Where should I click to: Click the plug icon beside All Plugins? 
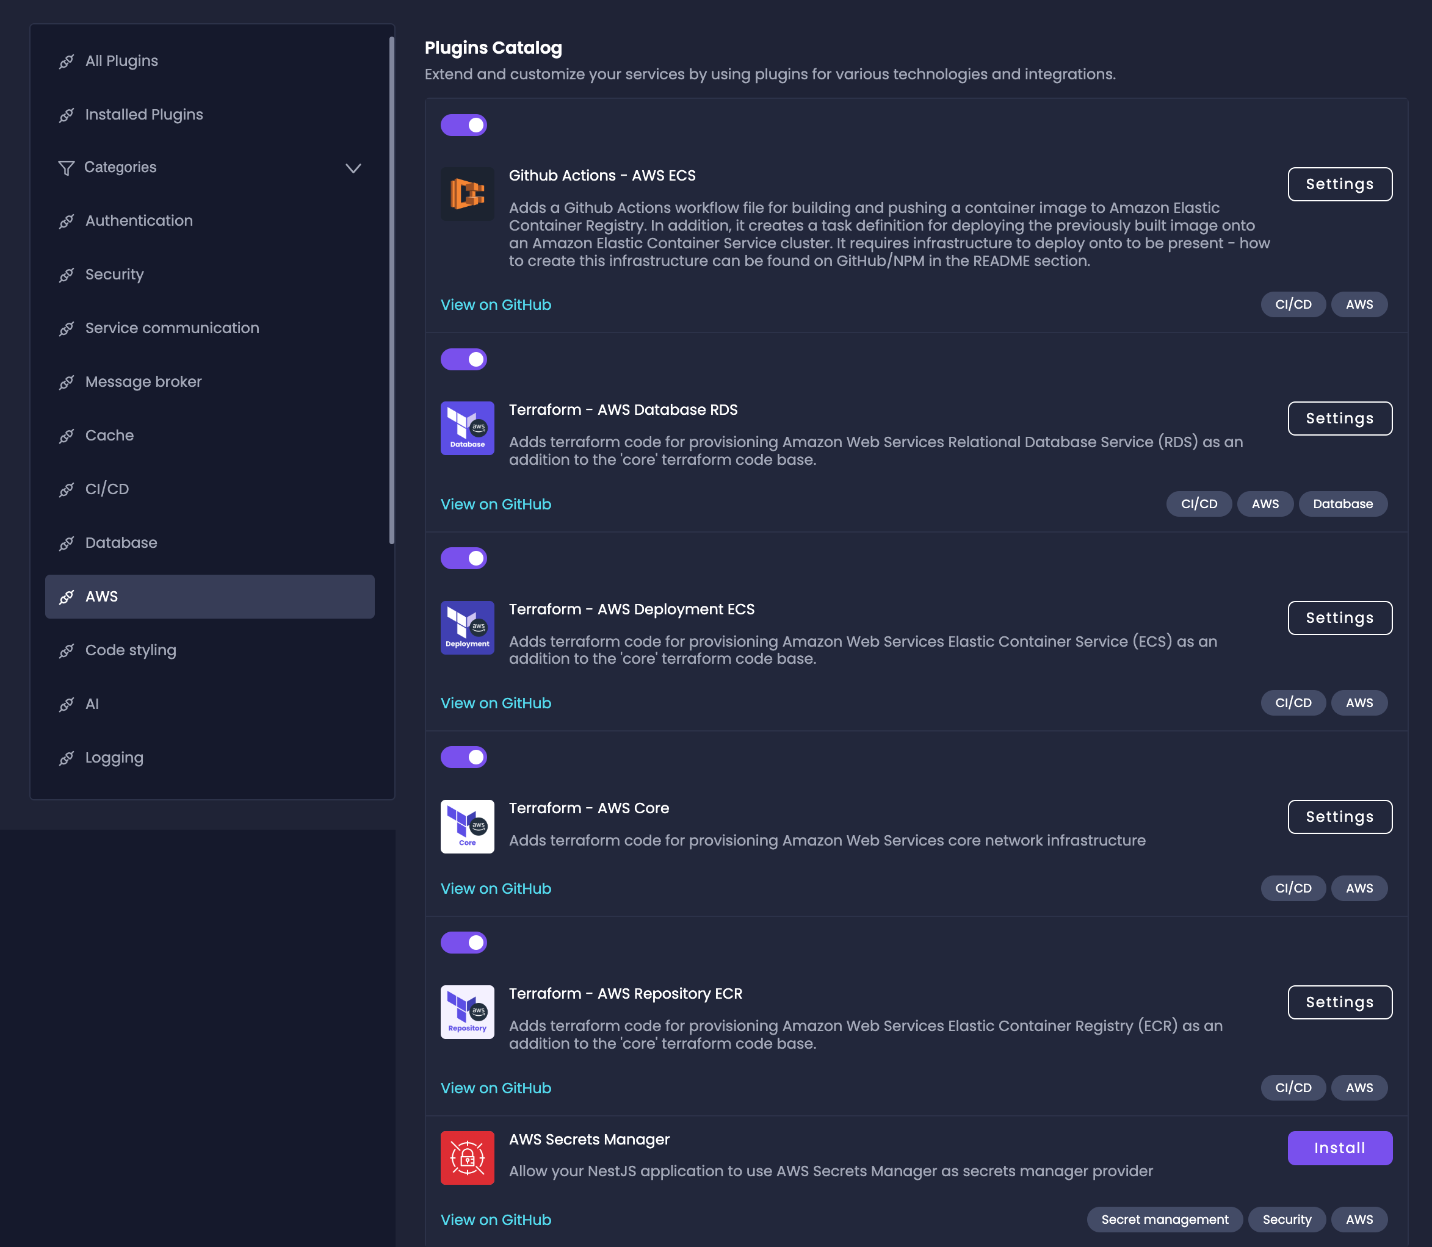click(x=66, y=61)
